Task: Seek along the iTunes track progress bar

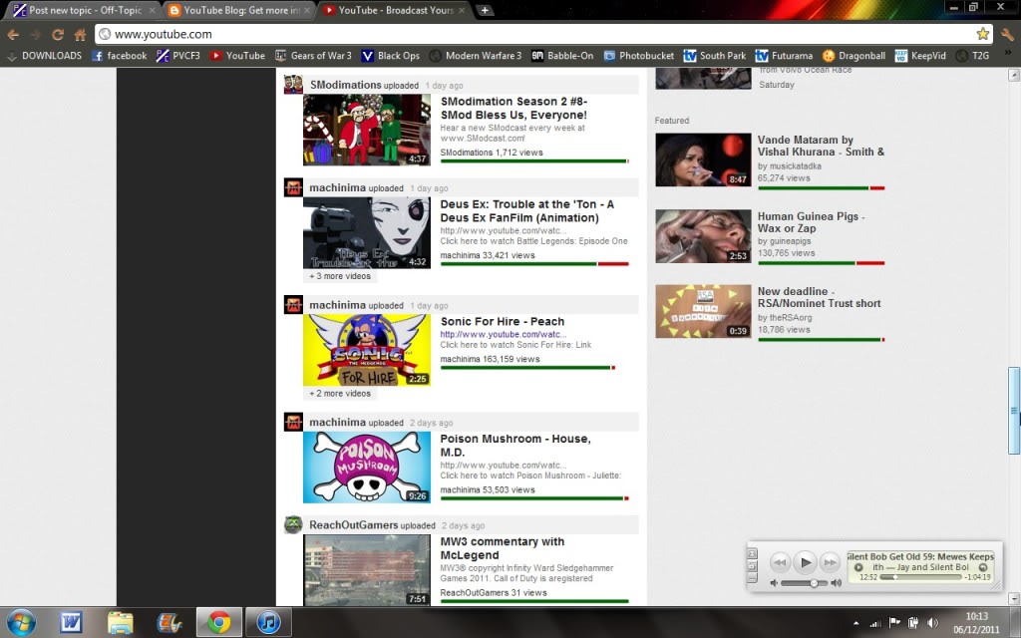Action: [920, 577]
